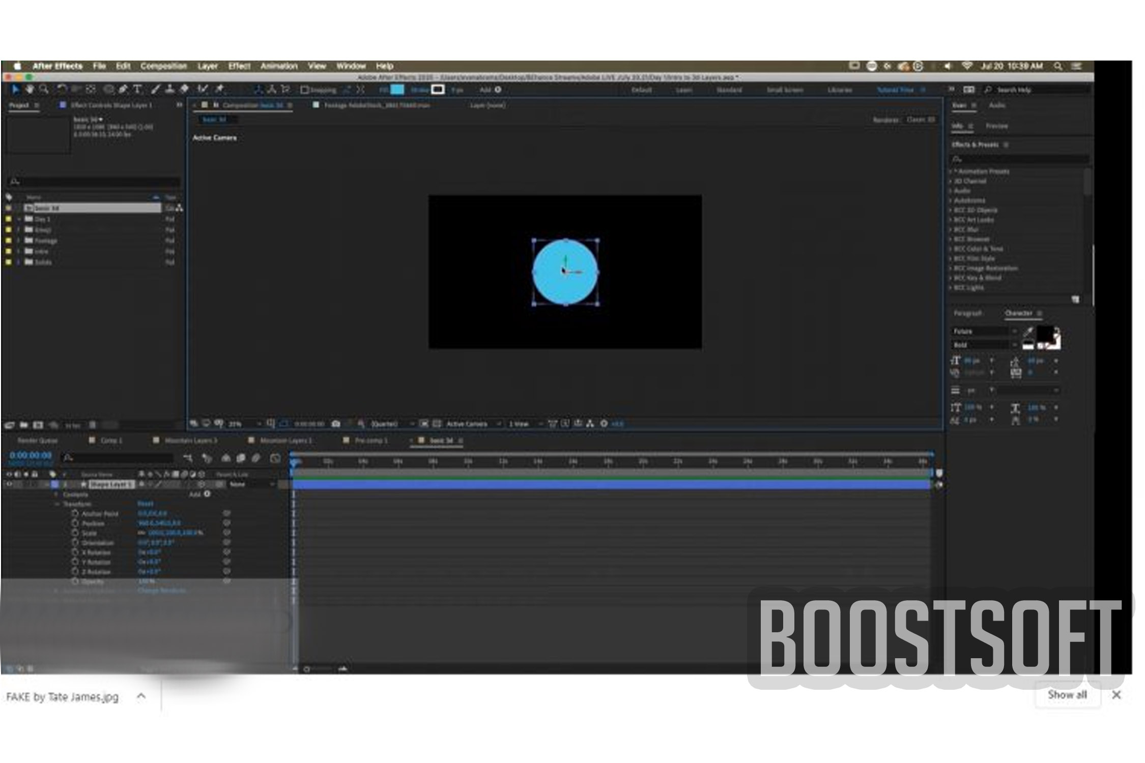Expand the Footage folder in Project
Image resolution: width=1145 pixels, height=763 pixels.
[x=19, y=241]
